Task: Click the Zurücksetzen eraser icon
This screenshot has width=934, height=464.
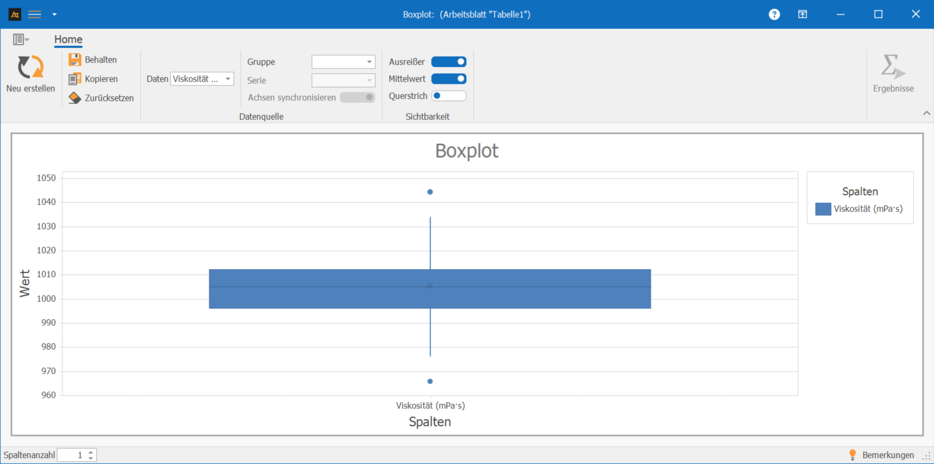Action: [x=75, y=98]
